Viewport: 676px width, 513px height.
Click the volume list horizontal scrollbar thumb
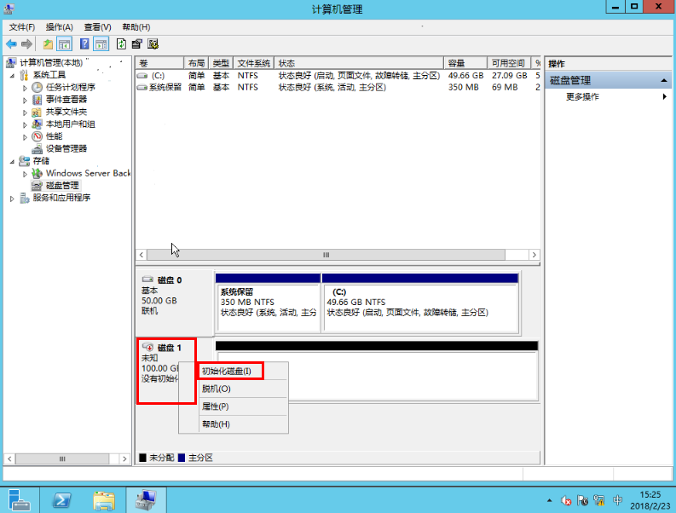coord(326,255)
